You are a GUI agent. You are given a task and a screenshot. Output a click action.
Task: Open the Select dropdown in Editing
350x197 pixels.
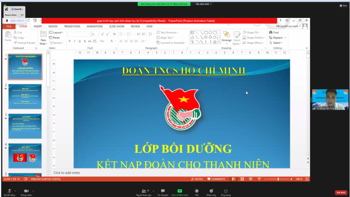(276, 43)
